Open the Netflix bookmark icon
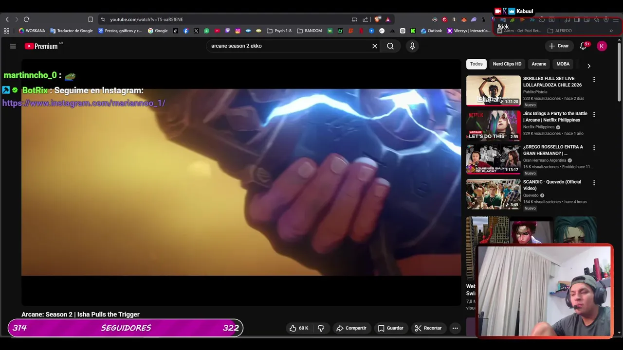Image resolution: width=623 pixels, height=350 pixels. pos(361,31)
